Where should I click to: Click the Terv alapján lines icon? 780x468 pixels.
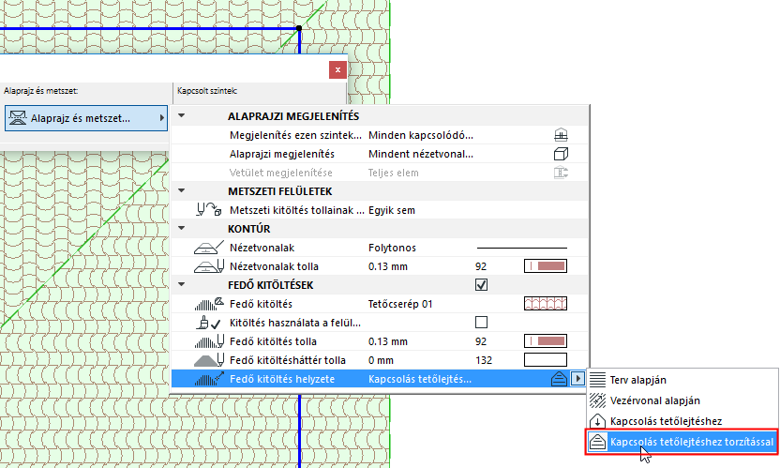[x=597, y=380]
